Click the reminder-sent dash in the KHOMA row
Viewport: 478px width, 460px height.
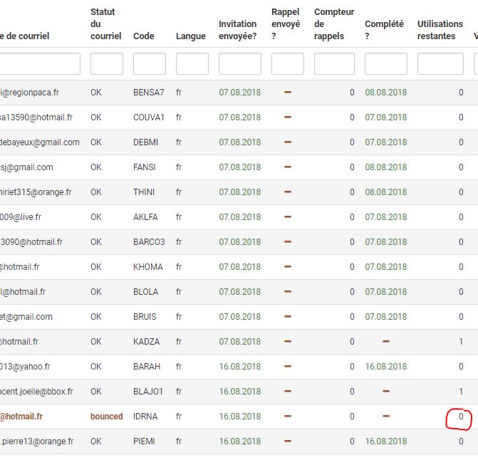point(288,267)
